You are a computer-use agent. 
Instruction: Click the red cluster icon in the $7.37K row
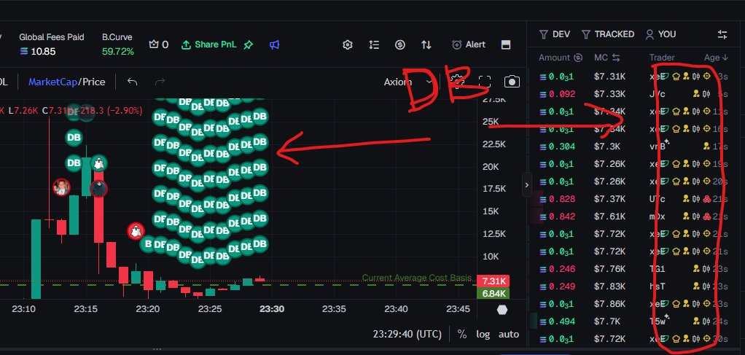pos(706,199)
